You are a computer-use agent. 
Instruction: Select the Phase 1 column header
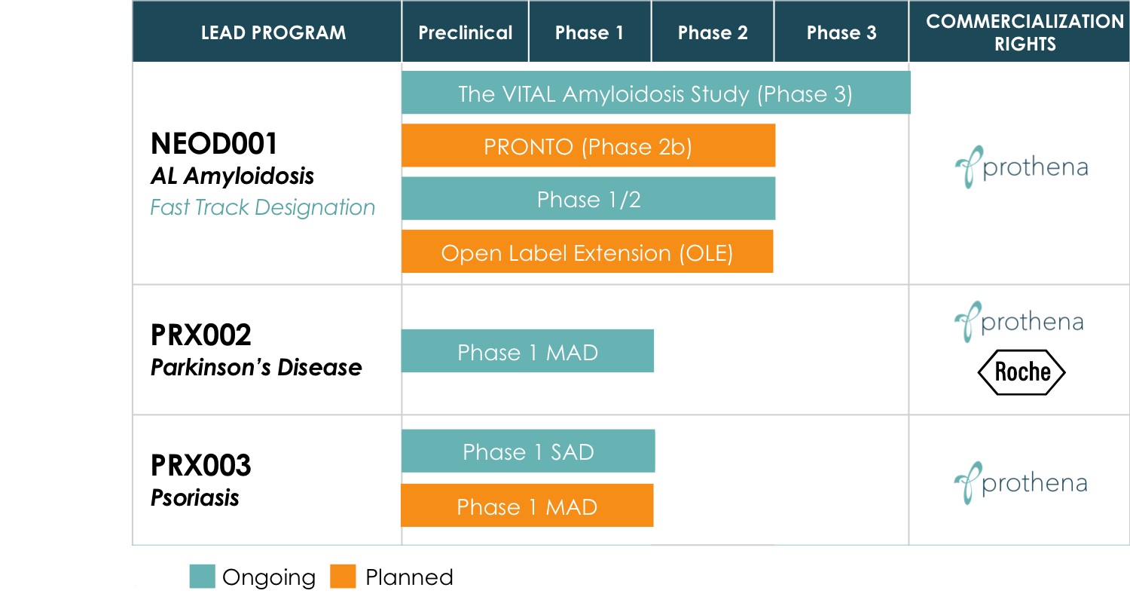(589, 32)
